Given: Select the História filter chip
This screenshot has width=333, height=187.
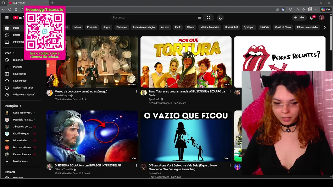Looking at the screenshot, I should 265,27.
